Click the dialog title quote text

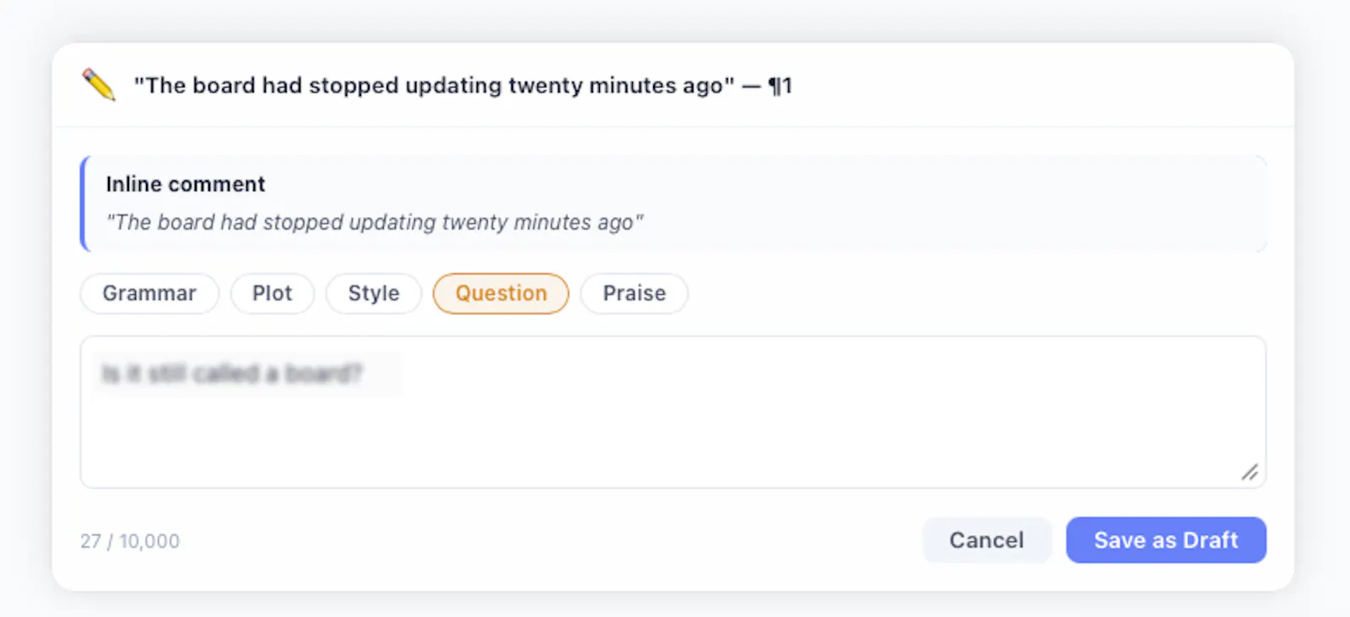click(x=435, y=85)
